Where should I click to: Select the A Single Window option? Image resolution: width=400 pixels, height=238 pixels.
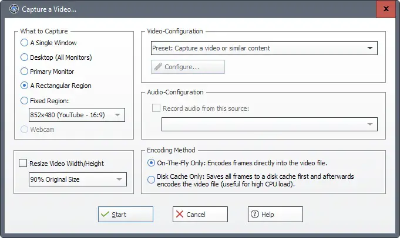(24, 43)
